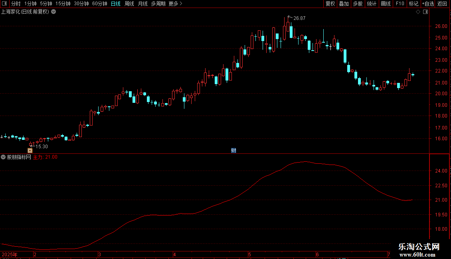The width and height of the screenshot is (451, 259).
Task: Click month 3 marker on the time axis
Action: [x=99, y=255]
